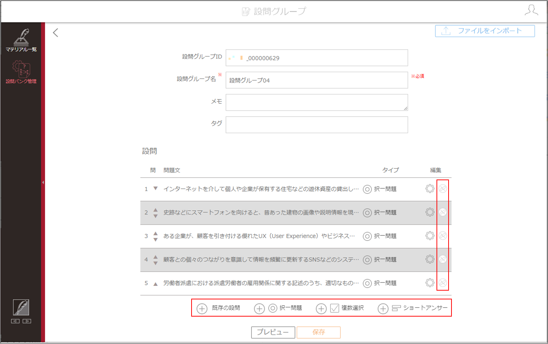
Task: Move question 5 up with arrow
Action: point(155,284)
